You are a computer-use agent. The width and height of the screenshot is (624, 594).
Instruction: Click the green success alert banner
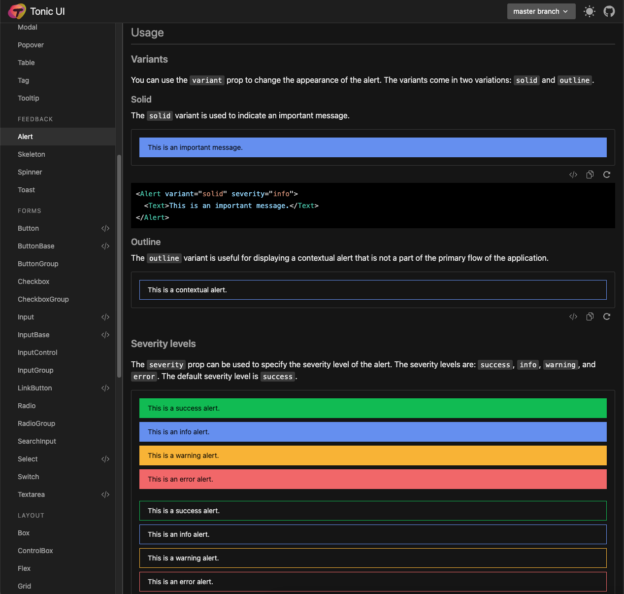[373, 408]
